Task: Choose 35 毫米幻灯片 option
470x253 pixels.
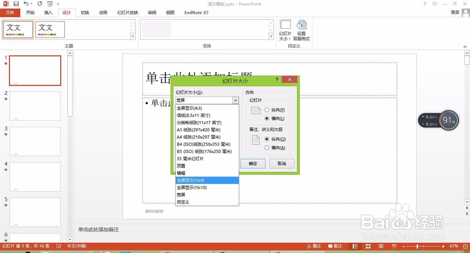Action: tap(207, 159)
